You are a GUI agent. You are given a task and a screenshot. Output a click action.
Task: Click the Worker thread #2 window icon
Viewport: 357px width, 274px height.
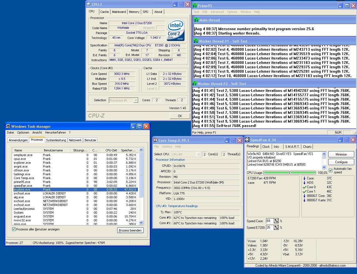[195, 84]
